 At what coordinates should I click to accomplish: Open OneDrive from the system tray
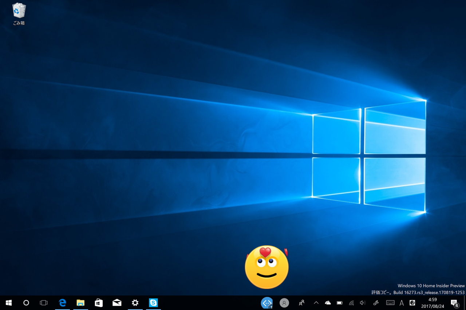[328, 302]
